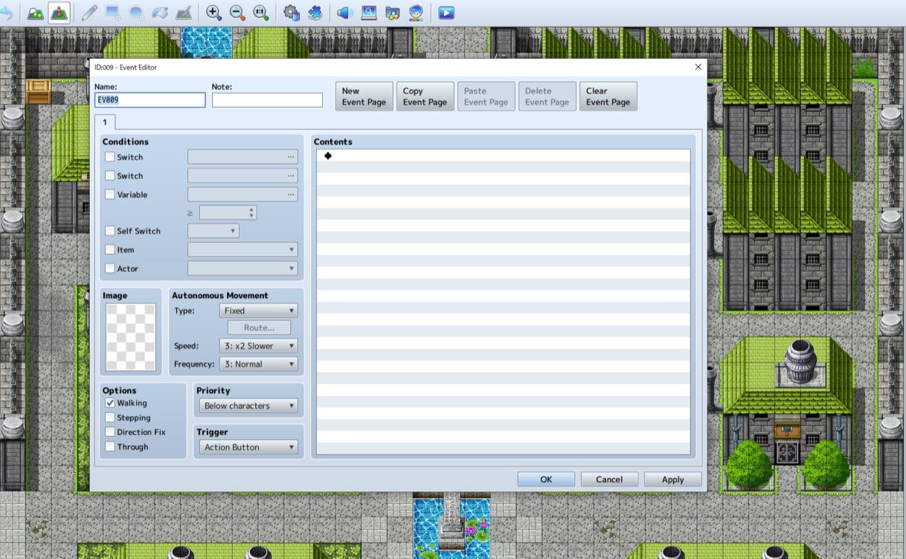Click the Note input field
This screenshot has height=559, width=906.
pos(267,99)
